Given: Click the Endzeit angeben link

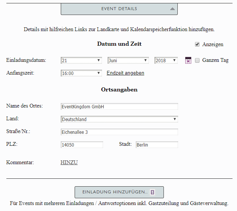Looking at the screenshot, I should (125, 73).
